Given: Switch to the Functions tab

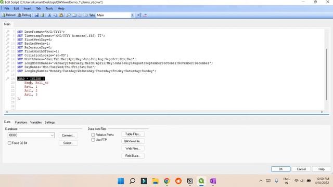Looking at the screenshot, I should coord(21,123).
